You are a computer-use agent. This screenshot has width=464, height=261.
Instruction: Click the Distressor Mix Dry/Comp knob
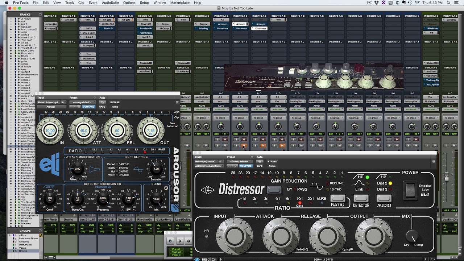tap(413, 236)
